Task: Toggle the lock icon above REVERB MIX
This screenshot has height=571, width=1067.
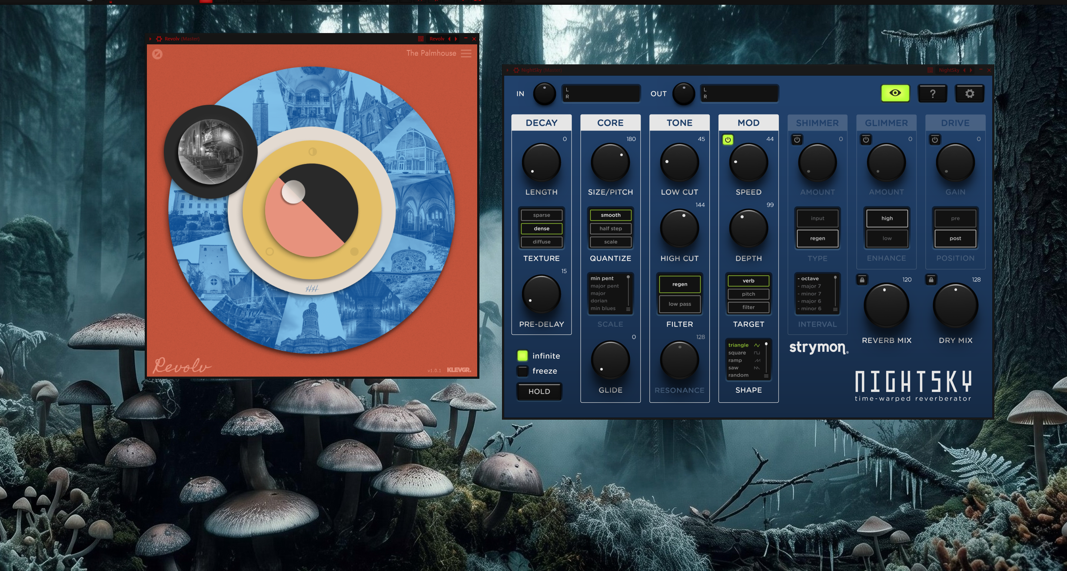Action: point(862,280)
